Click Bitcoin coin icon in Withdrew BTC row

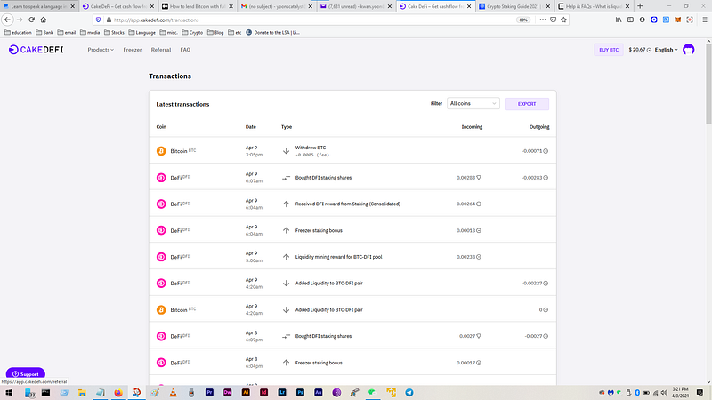[x=161, y=151]
